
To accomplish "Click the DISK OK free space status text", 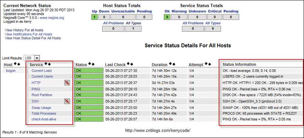I will pyautogui.click(x=262, y=95).
